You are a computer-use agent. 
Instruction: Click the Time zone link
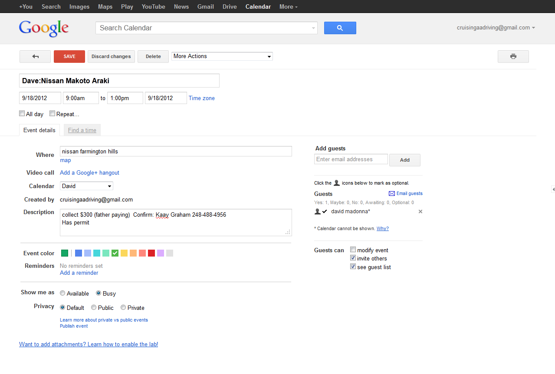202,98
